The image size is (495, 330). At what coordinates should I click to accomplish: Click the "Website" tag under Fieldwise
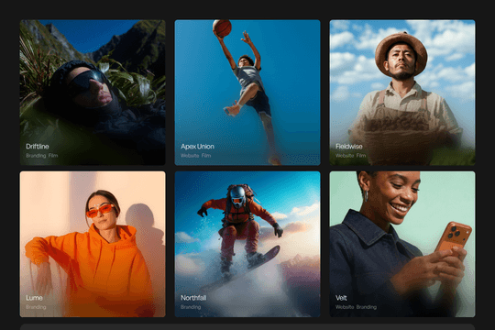pos(345,155)
